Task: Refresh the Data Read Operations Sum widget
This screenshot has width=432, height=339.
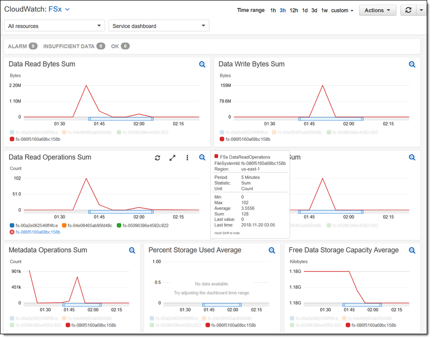Action: tap(157, 158)
